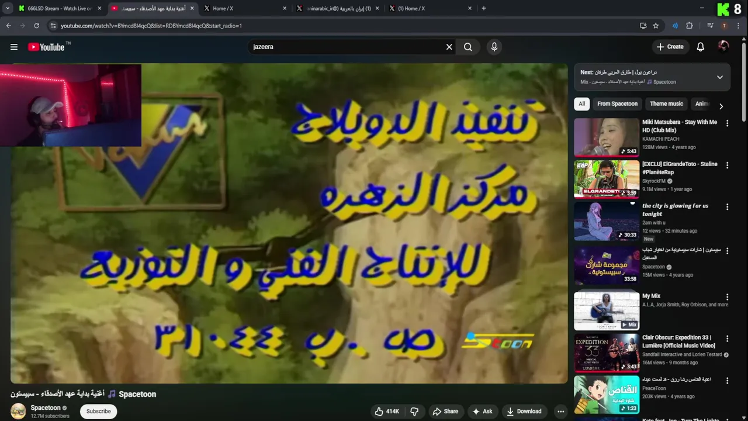The width and height of the screenshot is (748, 421).
Task: Switch to the first Home / X tab
Action: (x=245, y=8)
